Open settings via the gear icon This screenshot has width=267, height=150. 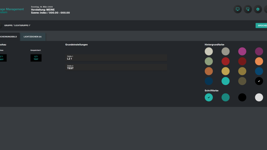point(258,9)
